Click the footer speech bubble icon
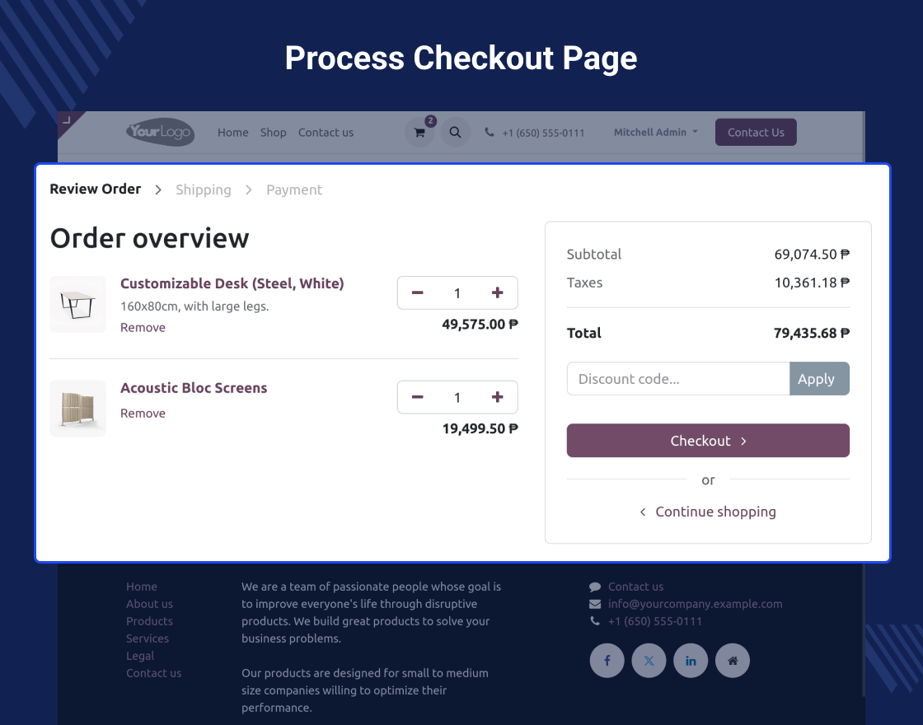 point(594,587)
